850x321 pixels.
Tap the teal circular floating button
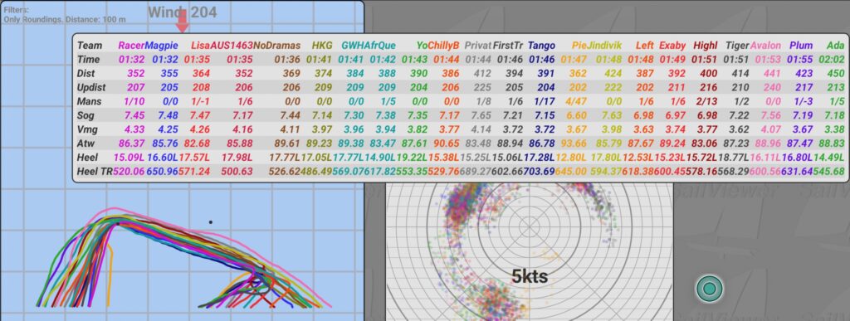coord(710,289)
